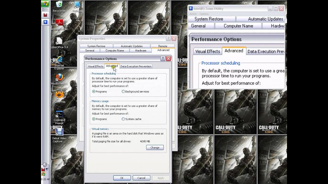Click the System Properties title bar
The height and width of the screenshot is (184, 328).
127,39
